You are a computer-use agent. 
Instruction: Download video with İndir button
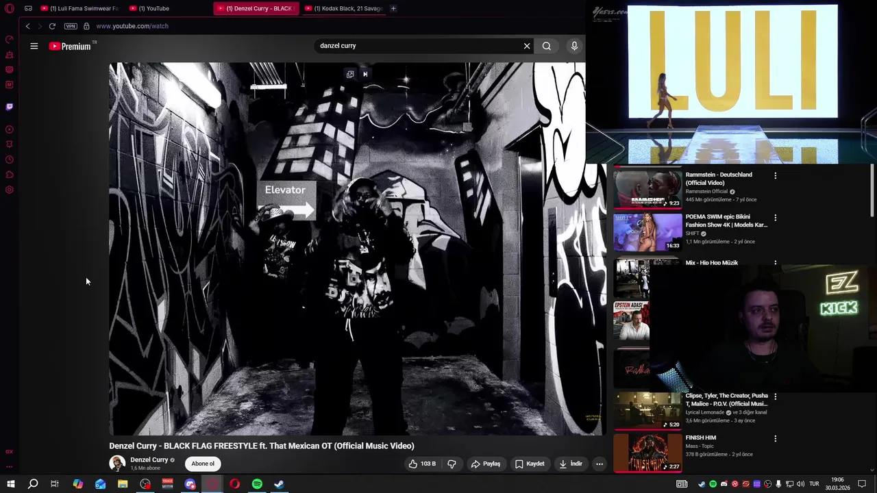click(x=571, y=464)
